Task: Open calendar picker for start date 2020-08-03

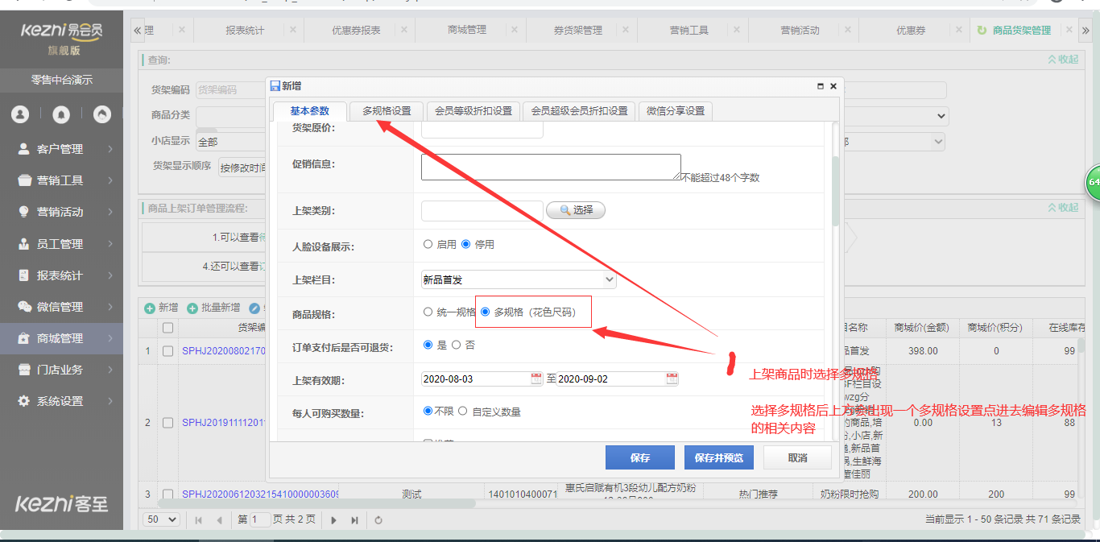Action: pyautogui.click(x=536, y=379)
